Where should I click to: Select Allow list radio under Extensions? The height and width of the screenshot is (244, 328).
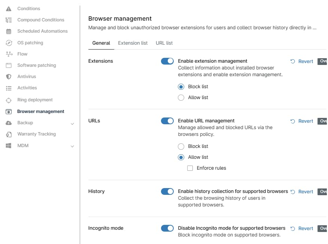click(181, 98)
